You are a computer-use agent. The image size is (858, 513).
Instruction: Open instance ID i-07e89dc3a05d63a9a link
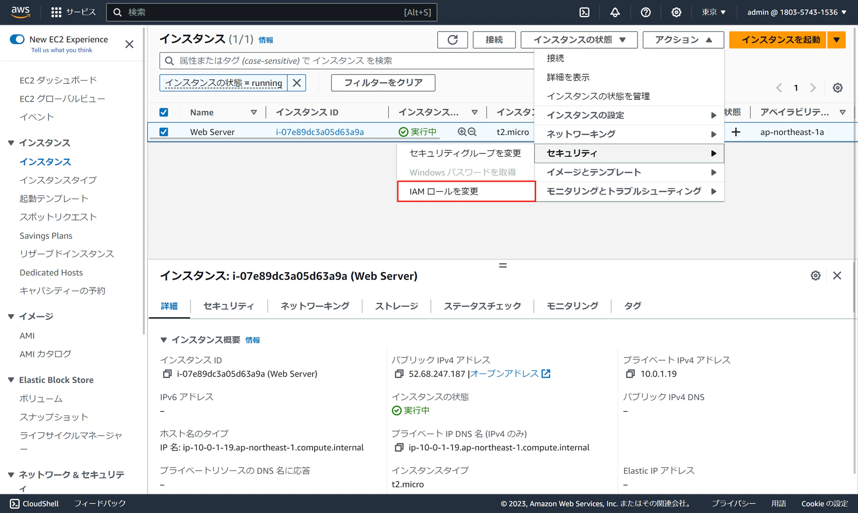tap(320, 132)
